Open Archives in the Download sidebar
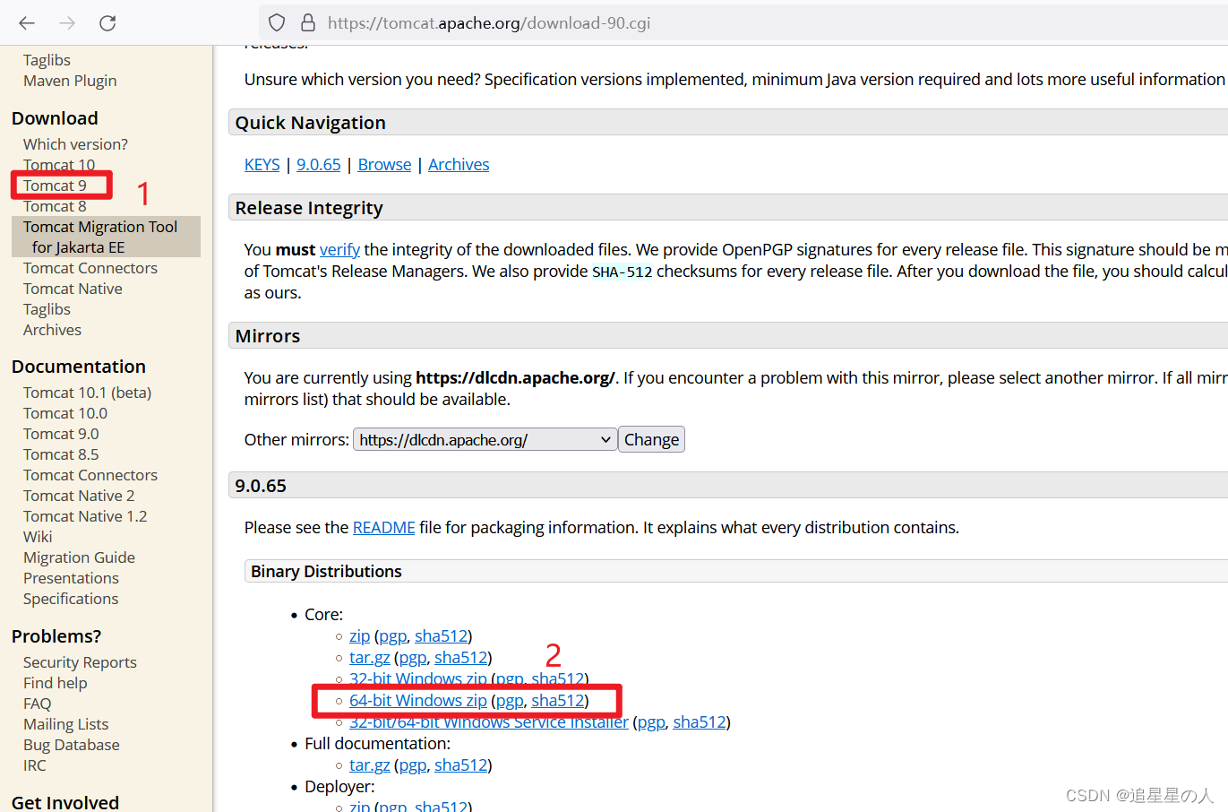The image size is (1228, 812). click(x=52, y=330)
